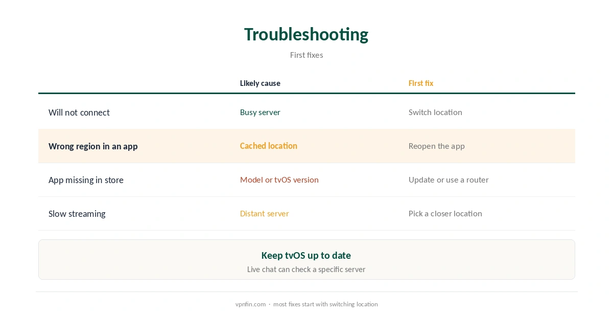Click the 'Pick a closer location' cell

point(445,214)
